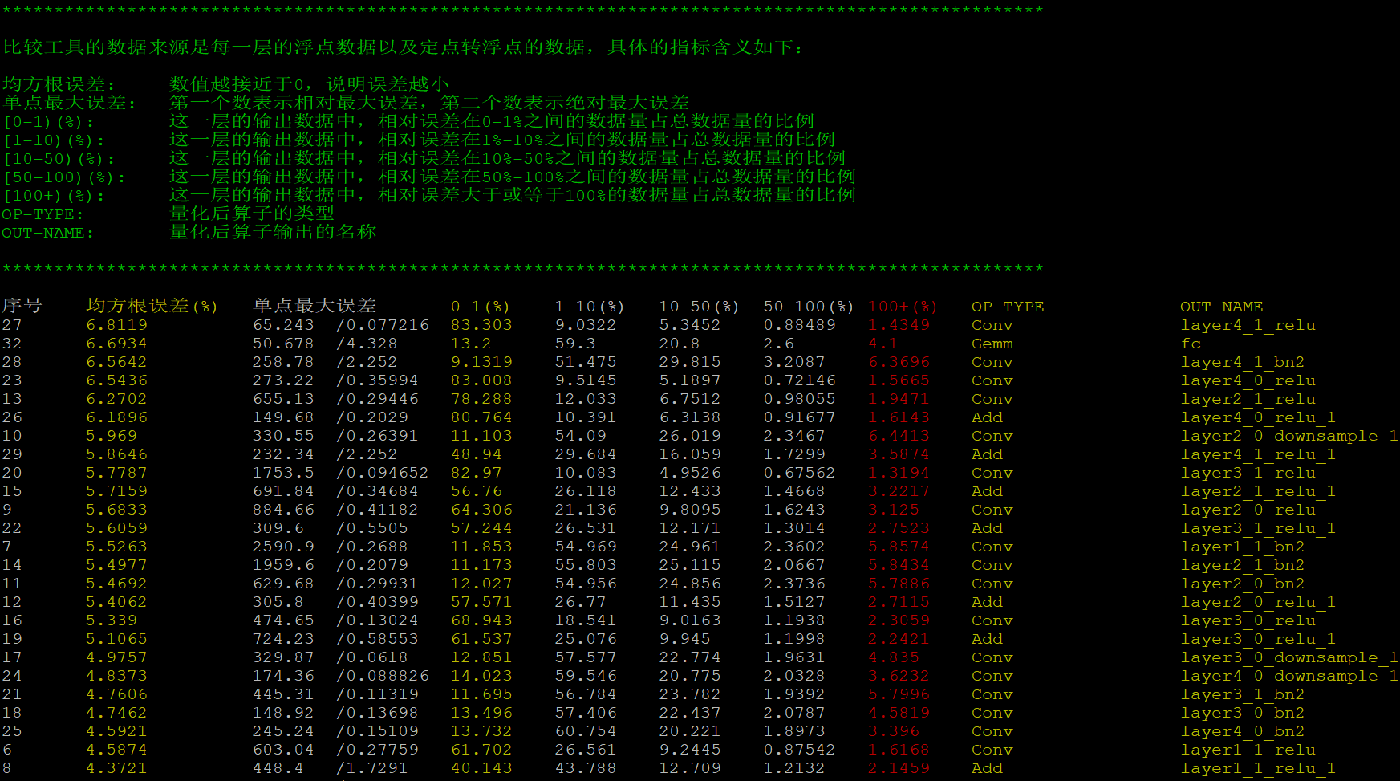The width and height of the screenshot is (1400, 781).
Task: Click layer2_0_downsample_1 output name
Action: 1289,436
